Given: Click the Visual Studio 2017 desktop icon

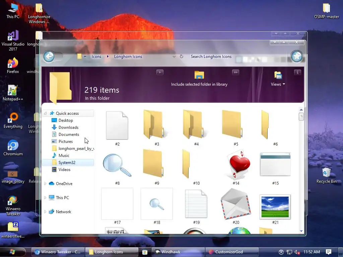Looking at the screenshot, I should (13, 40).
